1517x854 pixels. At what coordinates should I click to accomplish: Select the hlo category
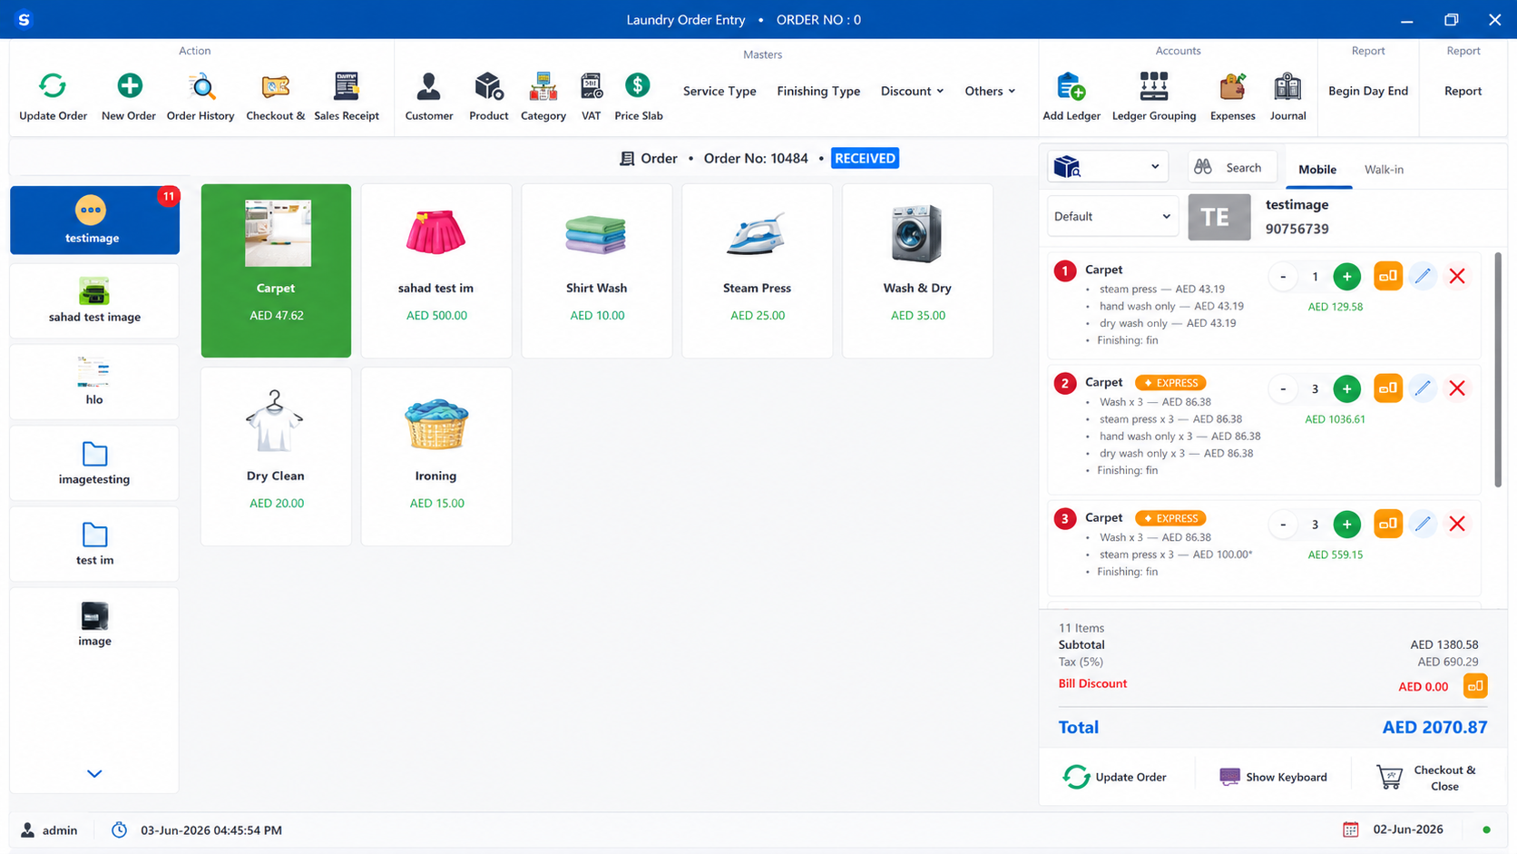(x=94, y=381)
